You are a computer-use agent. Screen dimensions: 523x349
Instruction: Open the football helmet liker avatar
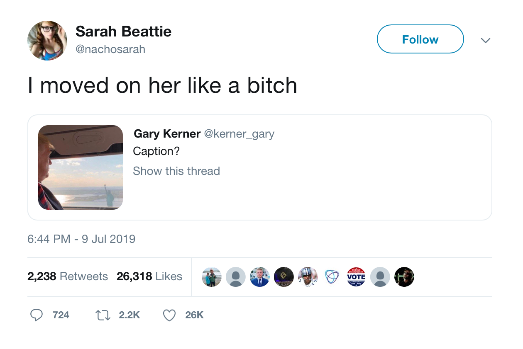coord(308,277)
